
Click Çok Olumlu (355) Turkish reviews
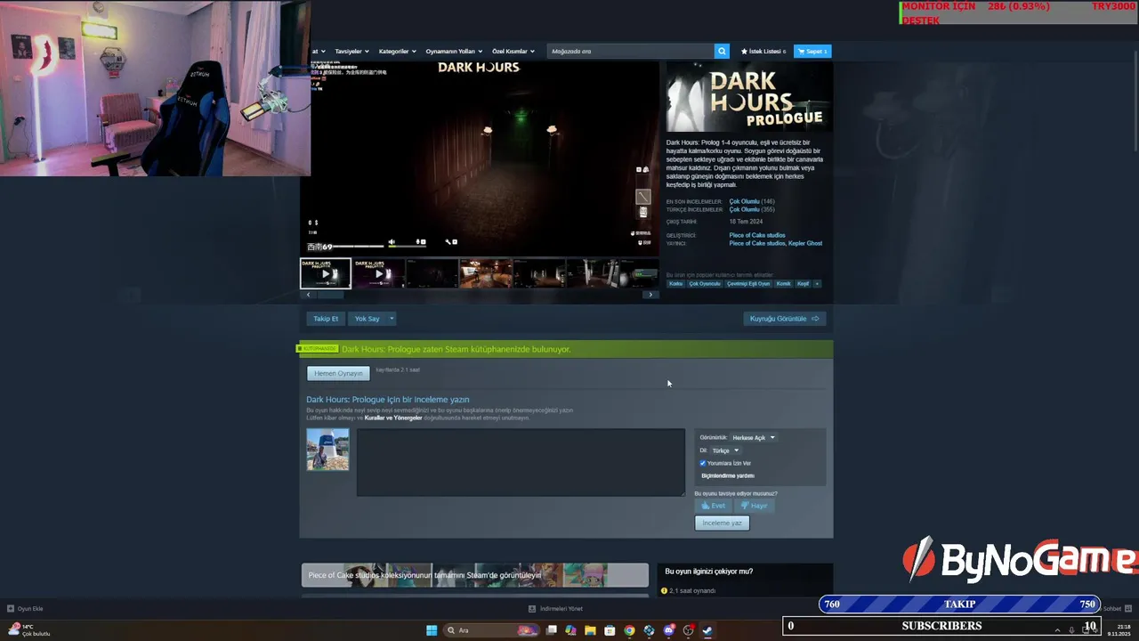(x=752, y=209)
